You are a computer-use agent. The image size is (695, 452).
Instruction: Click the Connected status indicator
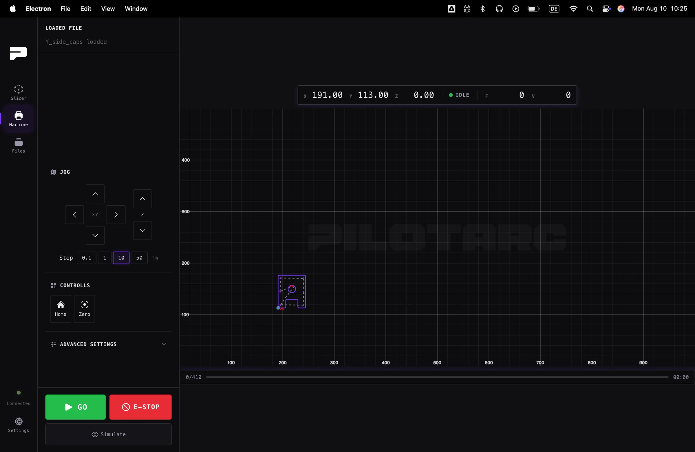tap(19, 398)
